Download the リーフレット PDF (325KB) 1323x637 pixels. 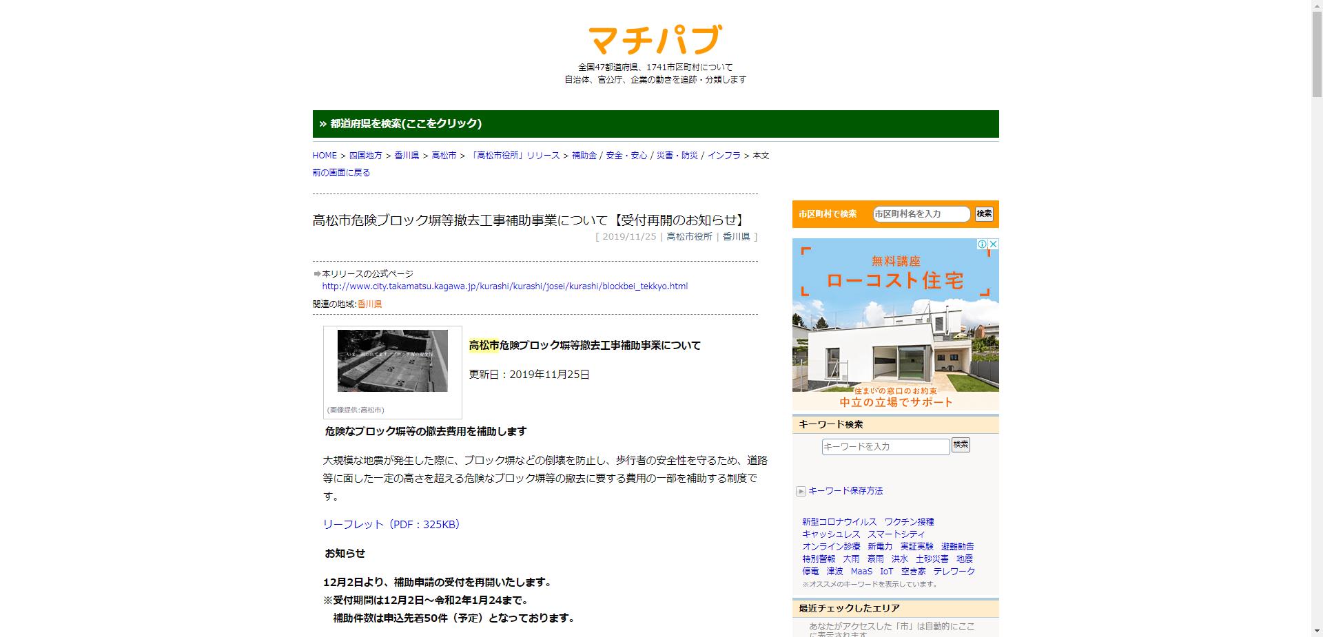pyautogui.click(x=391, y=523)
